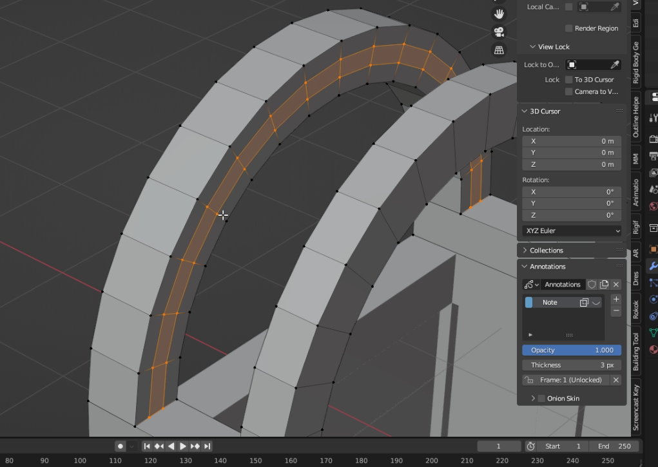
Task: Open the View Layer properties tab
Action: point(653,173)
